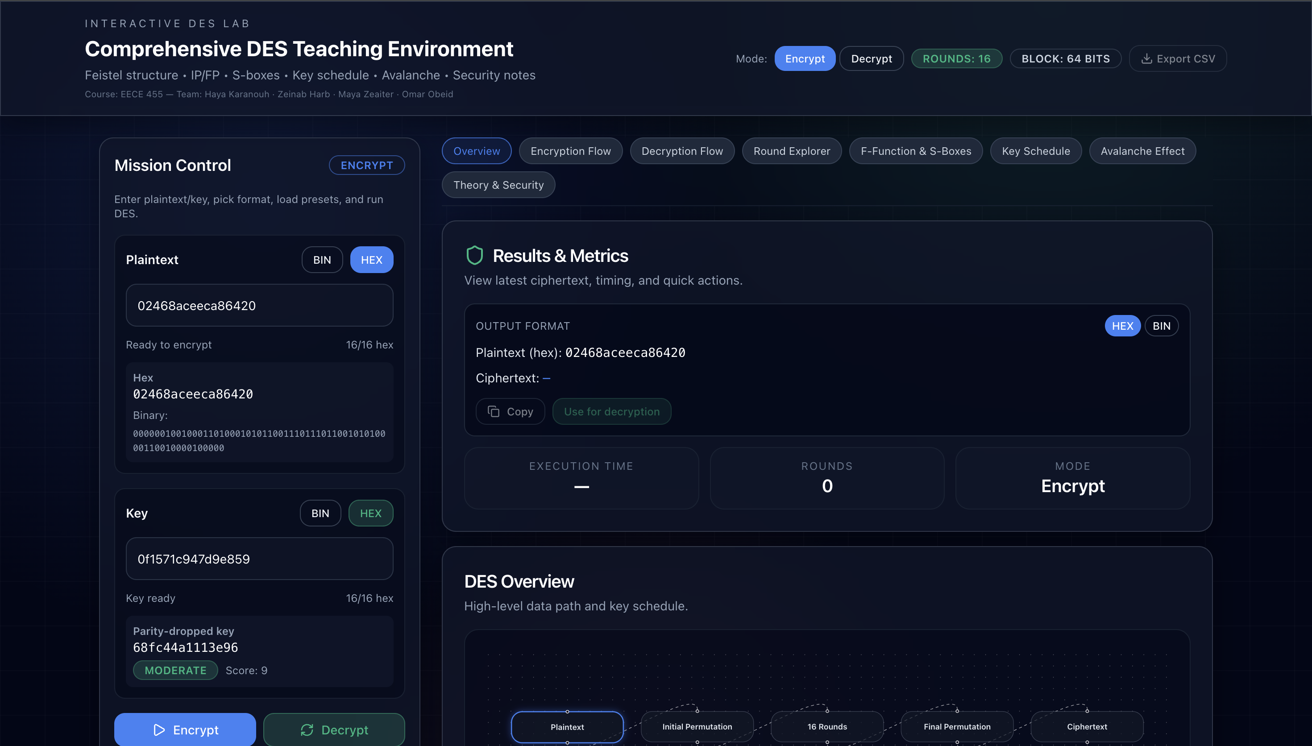Viewport: 1312px width, 746px height.
Task: Set plaintext format to BIN
Action: point(322,260)
